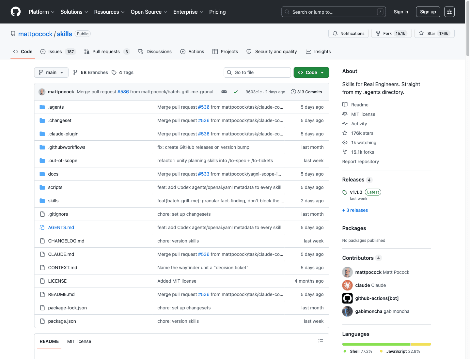
Task: Expand the Platform menu
Action: click(41, 12)
